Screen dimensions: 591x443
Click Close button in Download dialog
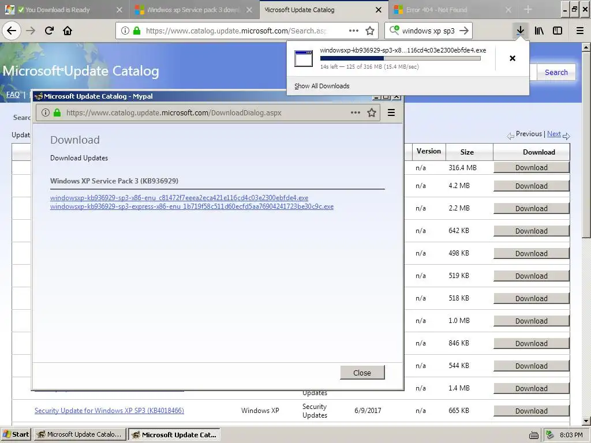[x=362, y=373]
